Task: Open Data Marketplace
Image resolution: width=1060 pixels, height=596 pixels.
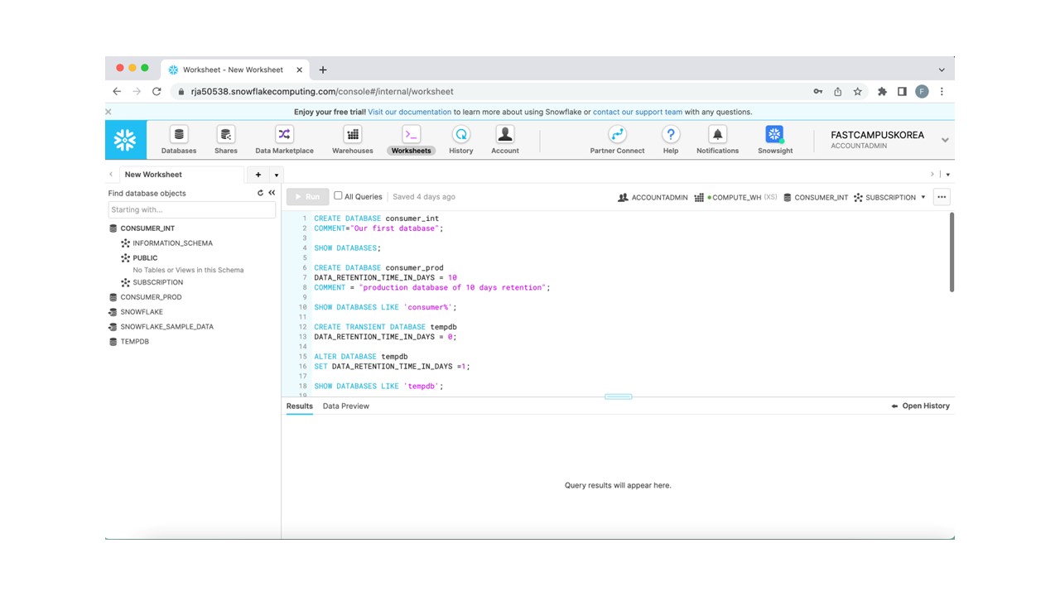Action: tap(284, 140)
